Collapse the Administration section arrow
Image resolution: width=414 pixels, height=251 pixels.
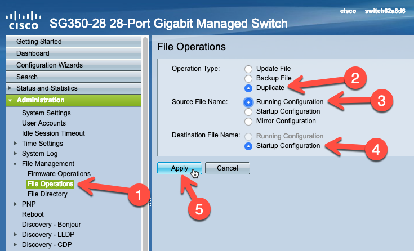(10, 100)
